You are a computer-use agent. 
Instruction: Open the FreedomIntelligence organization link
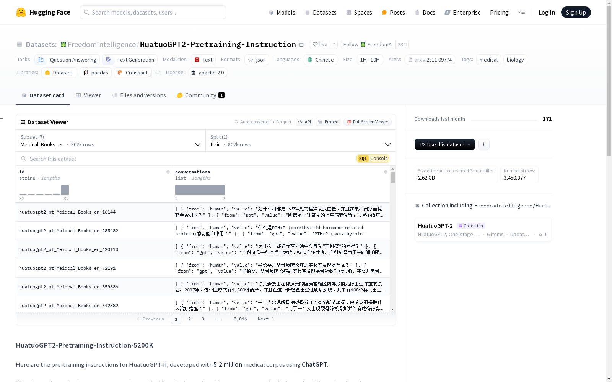point(102,44)
